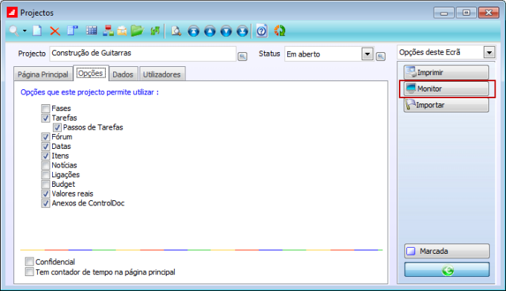Open the search dropdown arrow beside magnifier
Screen dimensions: 506x291
point(25,31)
